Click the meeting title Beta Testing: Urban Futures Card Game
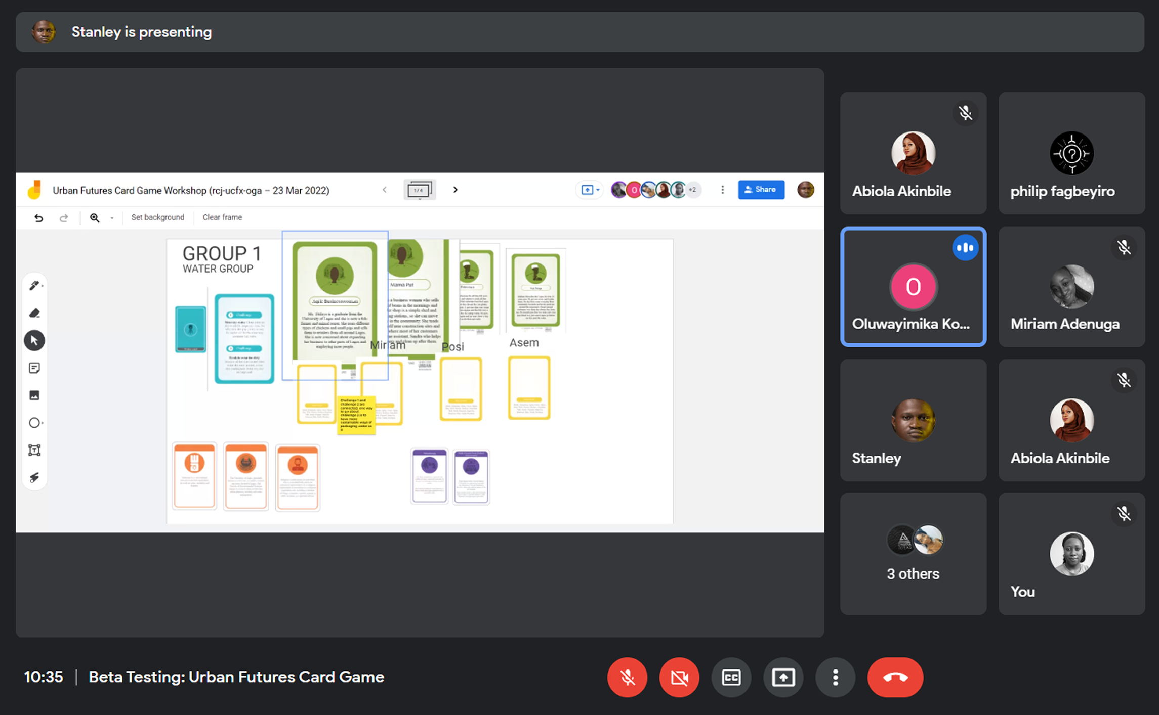This screenshot has width=1159, height=715. pos(236,677)
